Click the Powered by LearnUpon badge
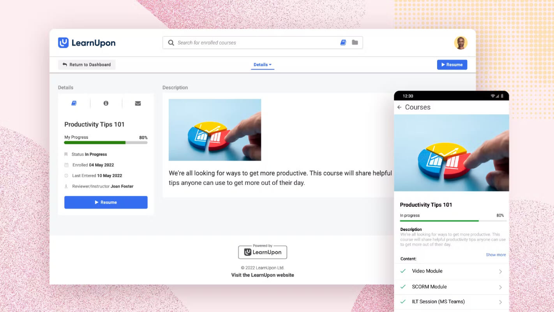The image size is (554, 312). (263, 252)
